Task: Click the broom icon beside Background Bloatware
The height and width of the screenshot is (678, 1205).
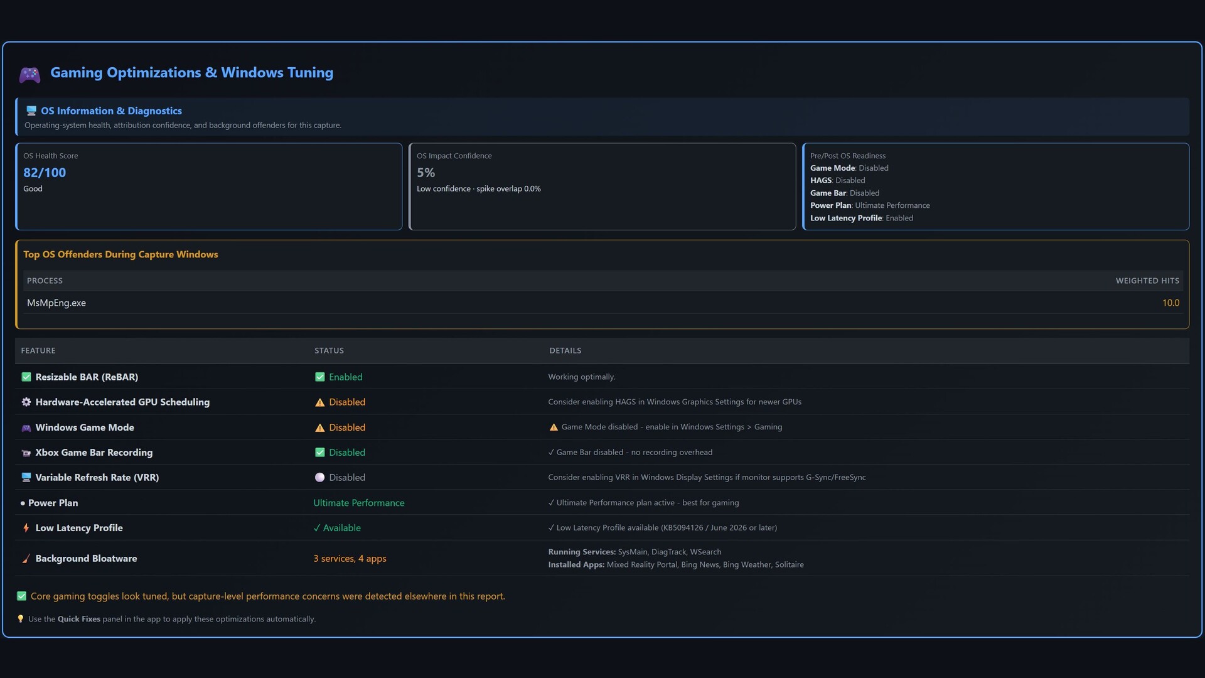Action: (x=26, y=559)
